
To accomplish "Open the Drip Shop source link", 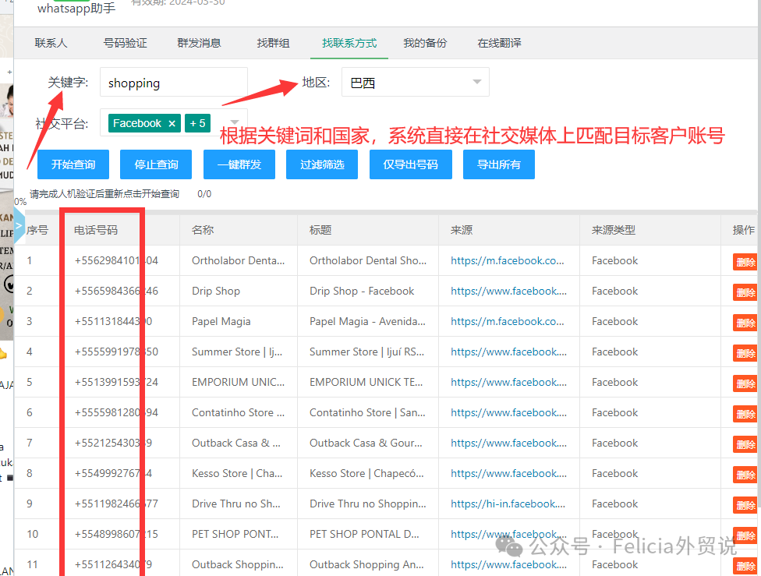I will click(508, 292).
